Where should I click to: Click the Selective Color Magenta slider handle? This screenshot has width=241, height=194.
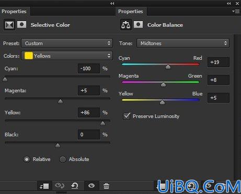click(x=60, y=101)
